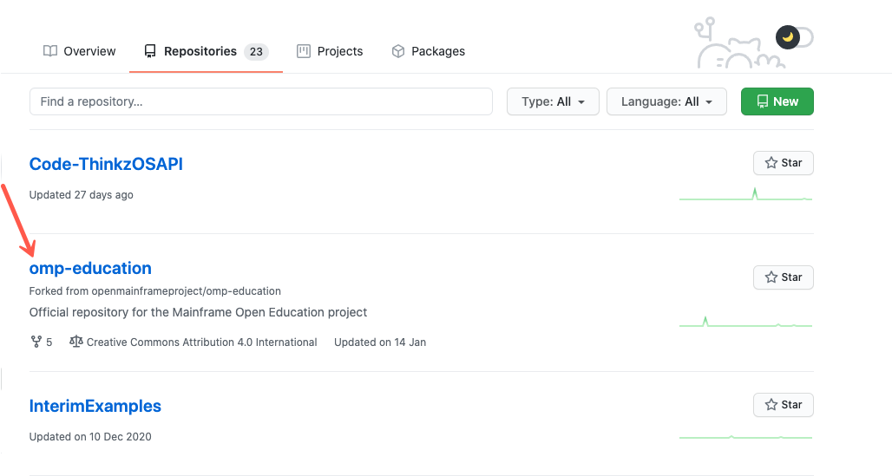The height and width of the screenshot is (476, 892).
Task: Click the repository count badge 23
Action: tap(256, 52)
